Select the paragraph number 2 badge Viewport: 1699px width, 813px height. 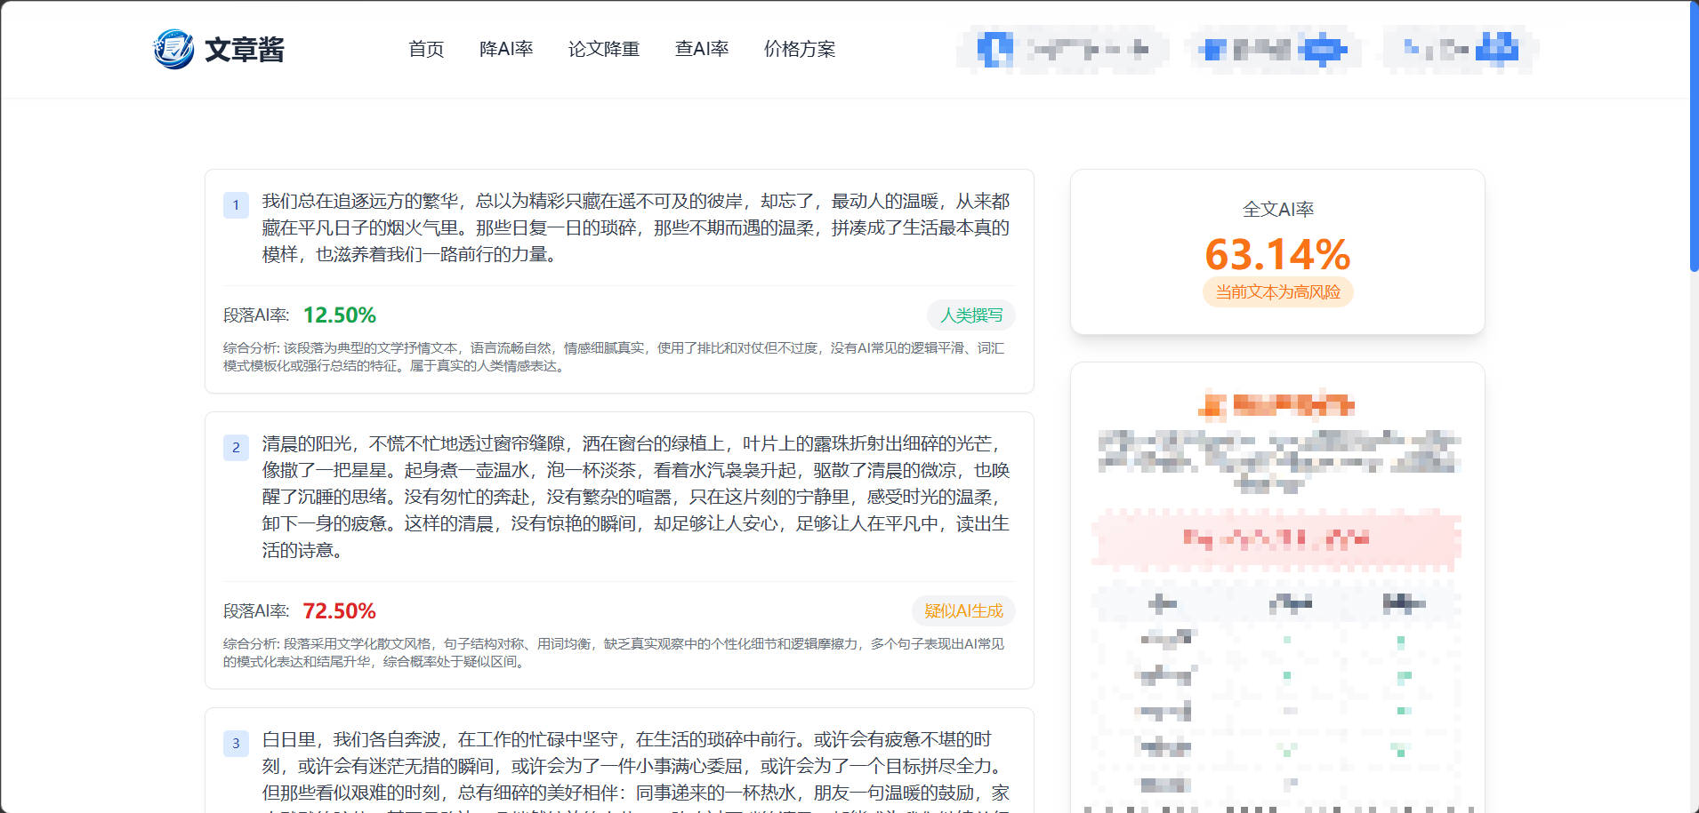pos(236,448)
